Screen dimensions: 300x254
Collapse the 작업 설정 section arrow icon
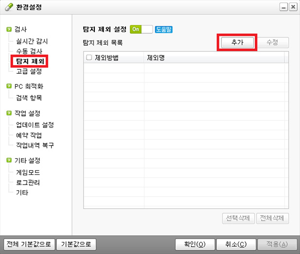tap(9, 113)
